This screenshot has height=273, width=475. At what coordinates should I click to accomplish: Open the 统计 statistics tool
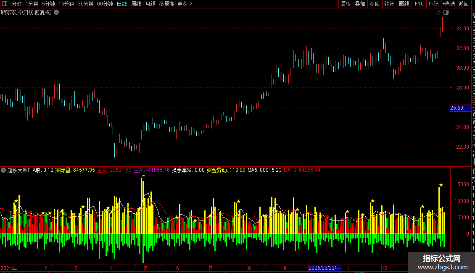(389, 4)
